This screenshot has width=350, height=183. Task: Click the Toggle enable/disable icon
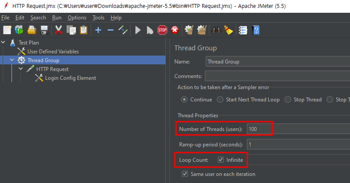point(123,30)
